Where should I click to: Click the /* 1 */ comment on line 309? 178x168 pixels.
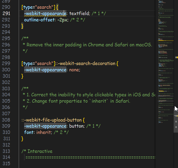(x=93, y=126)
